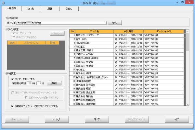The height and width of the screenshot is (130, 195).
Task: Click folder cell ¥DATA¥0017
Action: click(163, 96)
